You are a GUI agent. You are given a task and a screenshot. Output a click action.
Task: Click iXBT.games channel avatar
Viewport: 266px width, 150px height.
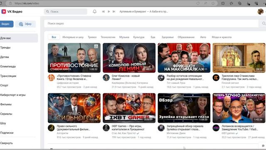click(216, 128)
